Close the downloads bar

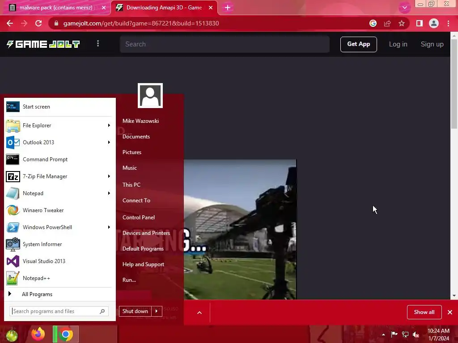pyautogui.click(x=450, y=312)
